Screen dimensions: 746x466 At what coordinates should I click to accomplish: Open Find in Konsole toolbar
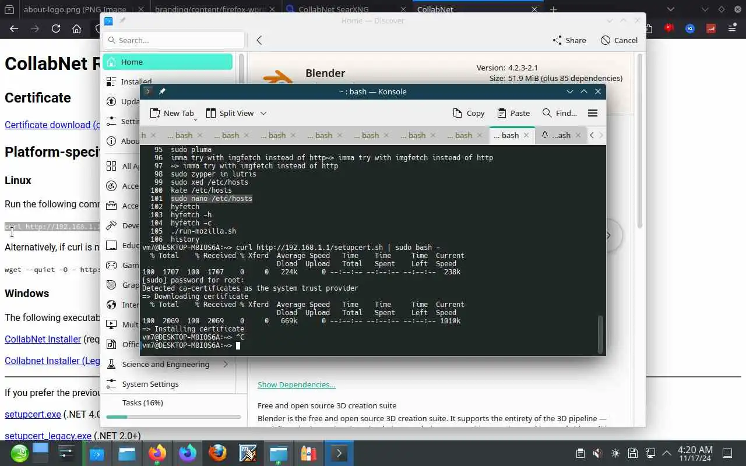point(559,113)
